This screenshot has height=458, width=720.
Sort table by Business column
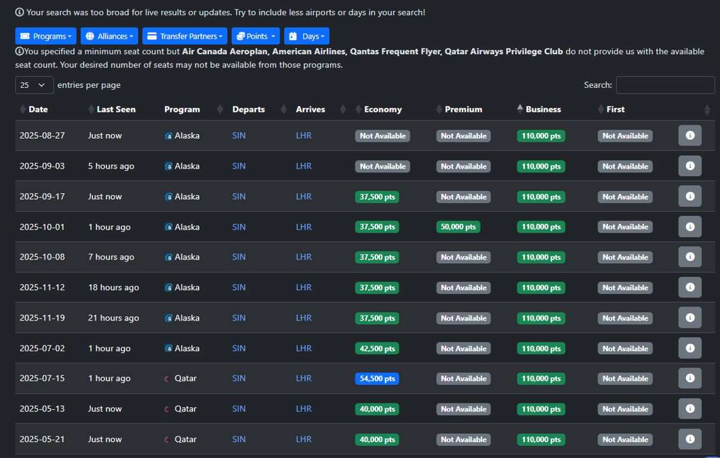(544, 109)
